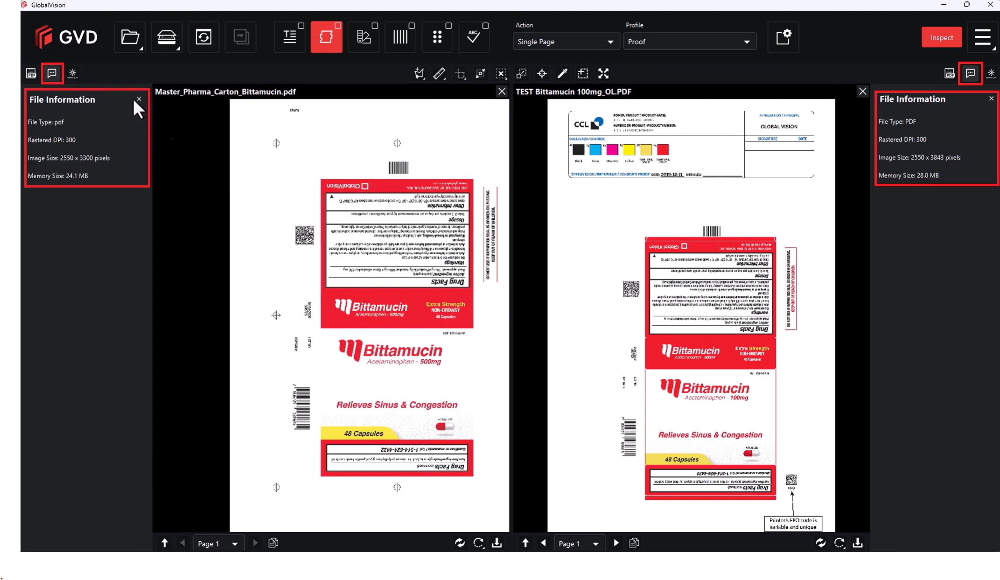This screenshot has height=580, width=1000.
Task: Select the barcode inspection mode icon
Action: coord(400,37)
